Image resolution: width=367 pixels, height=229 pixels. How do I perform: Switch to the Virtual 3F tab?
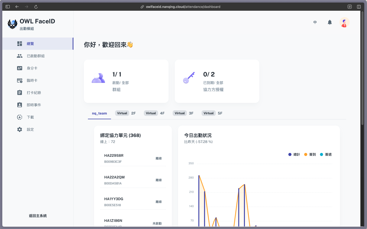[184, 113]
